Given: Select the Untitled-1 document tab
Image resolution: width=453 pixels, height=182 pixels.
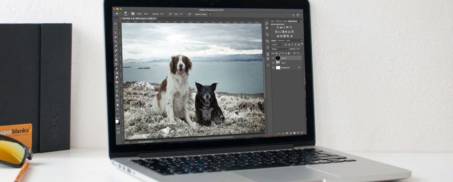Looking at the screenshot, I should (140, 19).
